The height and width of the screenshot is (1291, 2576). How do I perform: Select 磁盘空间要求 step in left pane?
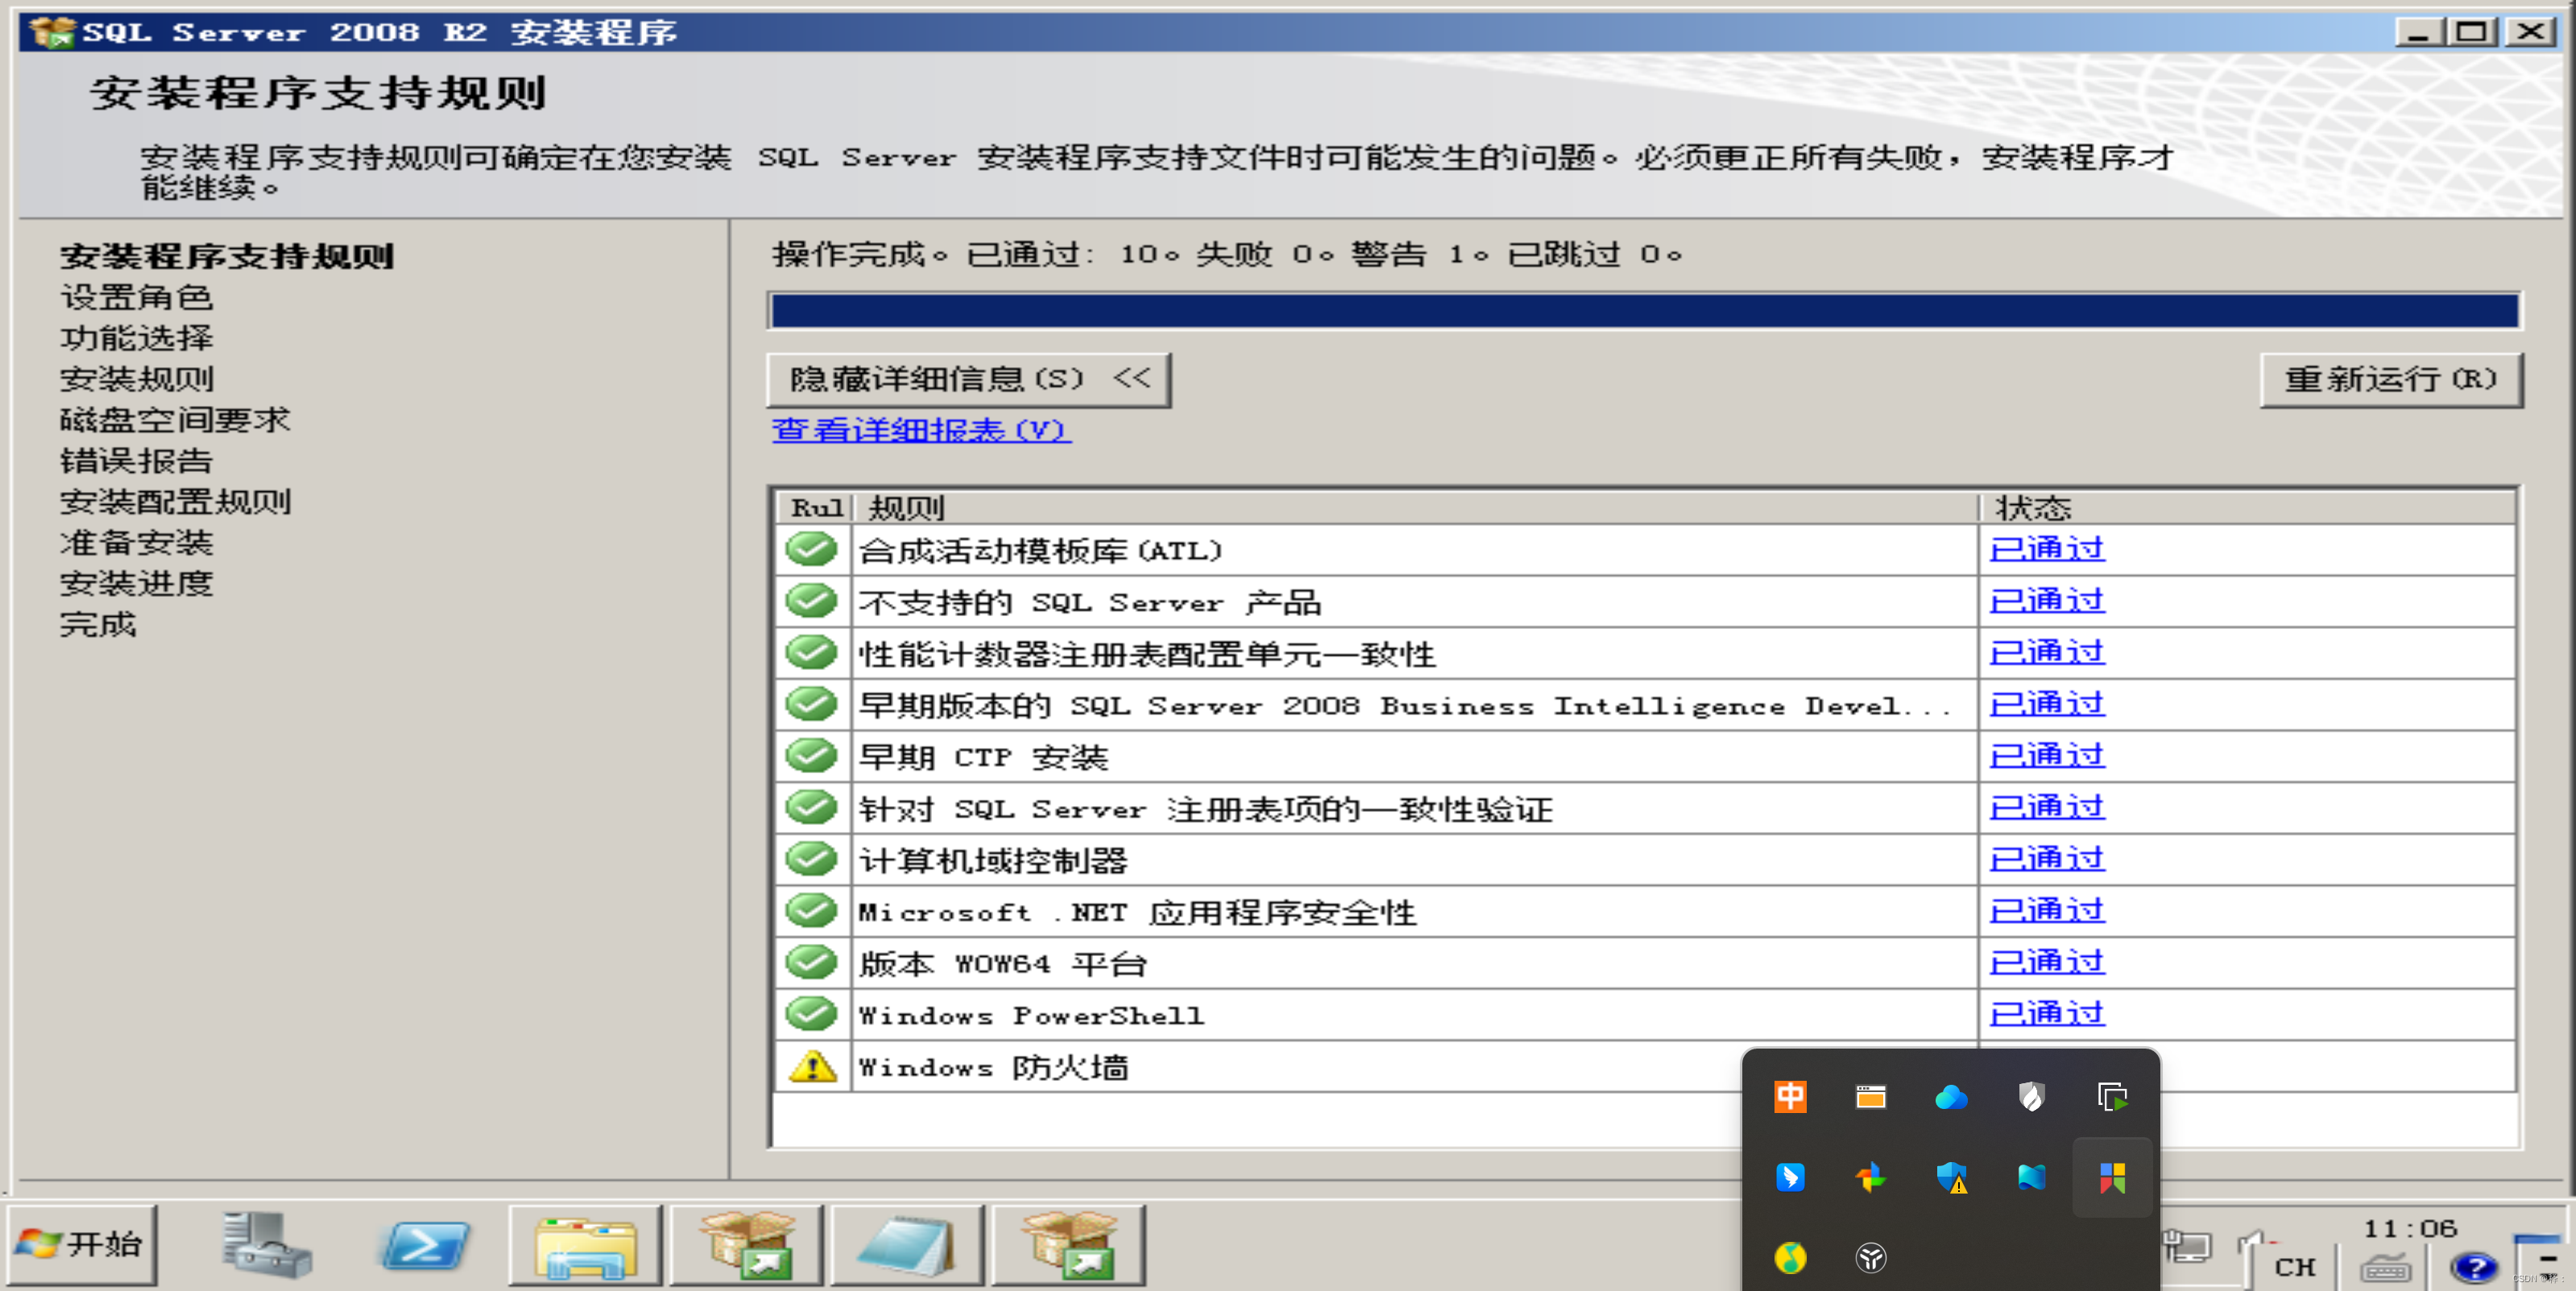(175, 420)
